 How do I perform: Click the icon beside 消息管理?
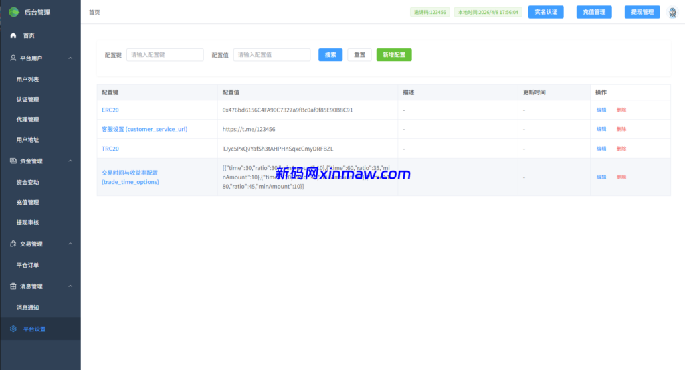tap(13, 286)
